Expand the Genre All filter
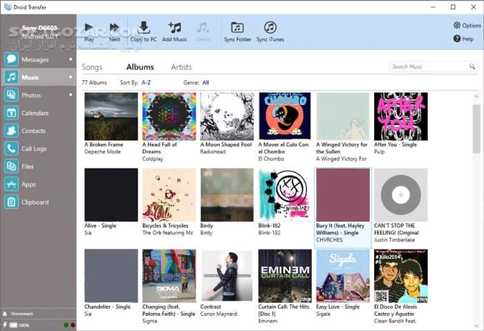Viewport: 484px width, 331px height. click(x=205, y=82)
